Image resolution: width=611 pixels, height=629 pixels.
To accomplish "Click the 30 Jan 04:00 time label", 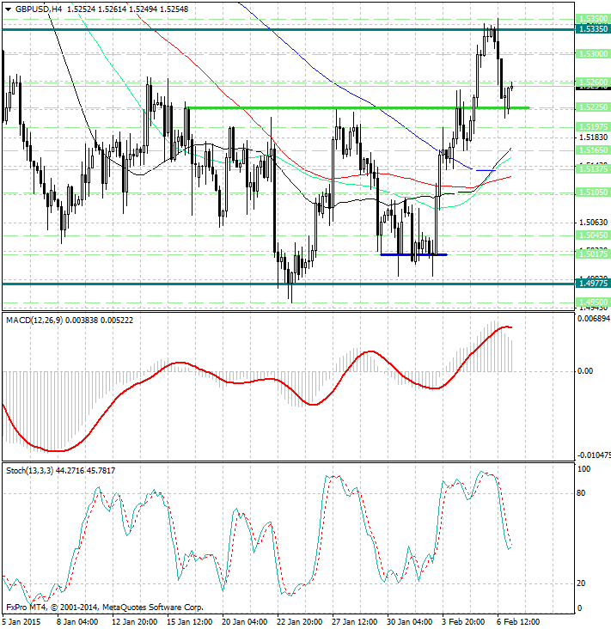I will [409, 622].
